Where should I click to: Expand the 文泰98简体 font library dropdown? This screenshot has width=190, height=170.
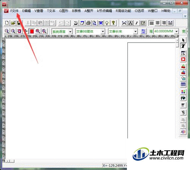(x=103, y=32)
